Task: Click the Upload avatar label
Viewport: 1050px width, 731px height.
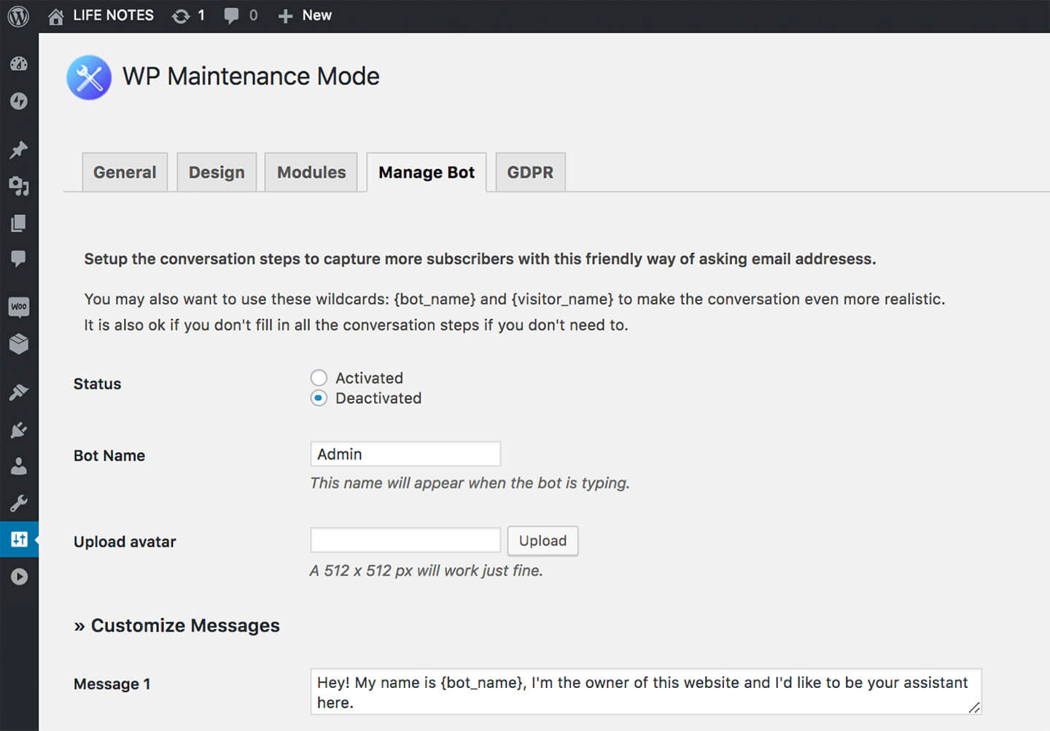Action: click(x=125, y=542)
